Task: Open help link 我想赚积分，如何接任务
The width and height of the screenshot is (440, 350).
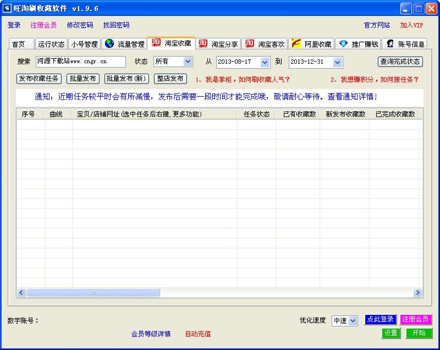Action: (375, 80)
